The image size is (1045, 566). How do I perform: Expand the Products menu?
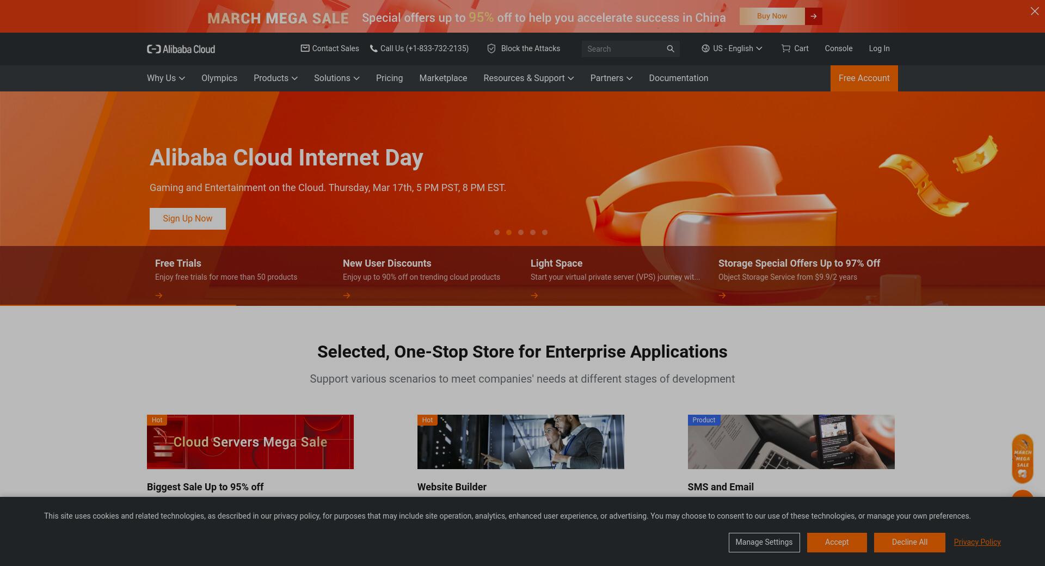coord(275,78)
